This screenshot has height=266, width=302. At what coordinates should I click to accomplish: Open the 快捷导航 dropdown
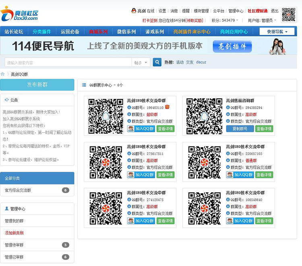(x=277, y=31)
